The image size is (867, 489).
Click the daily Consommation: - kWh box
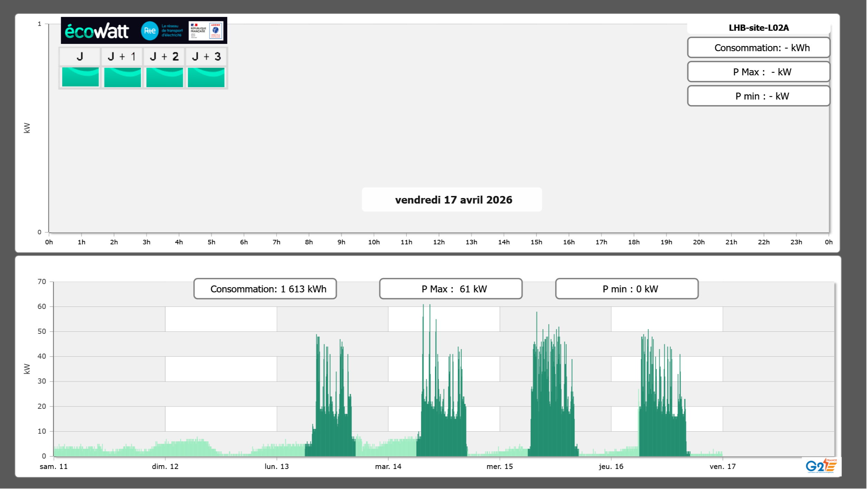coord(758,48)
